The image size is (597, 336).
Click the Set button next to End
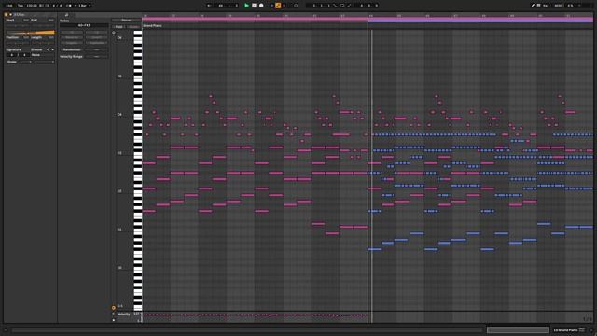click(51, 21)
